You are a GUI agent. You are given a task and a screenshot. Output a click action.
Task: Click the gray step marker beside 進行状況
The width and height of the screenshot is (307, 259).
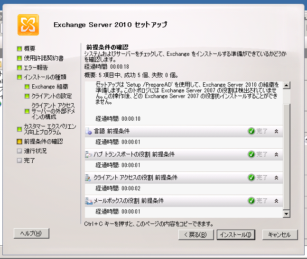(x=19, y=151)
